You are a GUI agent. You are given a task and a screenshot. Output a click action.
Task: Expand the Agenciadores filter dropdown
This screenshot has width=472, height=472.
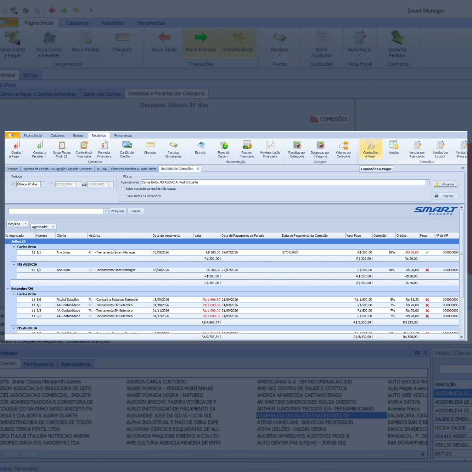(x=427, y=182)
